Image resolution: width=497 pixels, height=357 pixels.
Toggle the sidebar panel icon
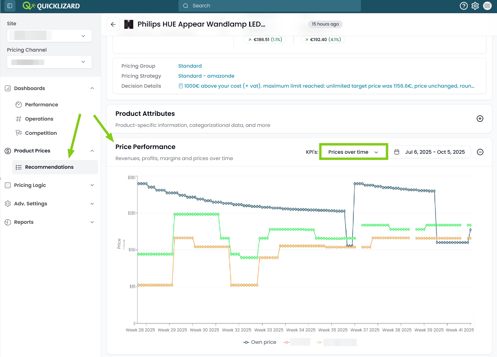click(x=10, y=6)
